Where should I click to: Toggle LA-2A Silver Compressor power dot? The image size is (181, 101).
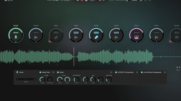(x=142, y=72)
